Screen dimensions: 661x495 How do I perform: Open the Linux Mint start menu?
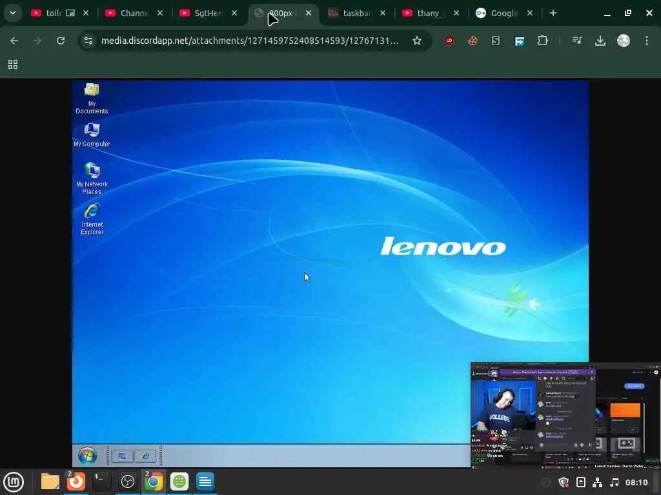click(14, 482)
